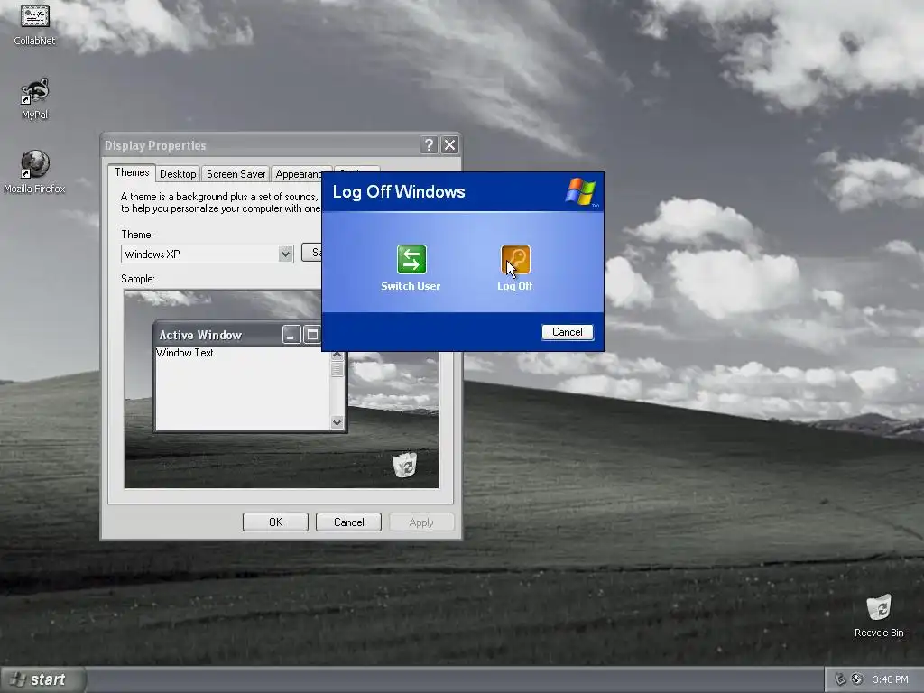The width and height of the screenshot is (924, 693).
Task: Click the 'Window Text' sample text
Action: tap(184, 353)
